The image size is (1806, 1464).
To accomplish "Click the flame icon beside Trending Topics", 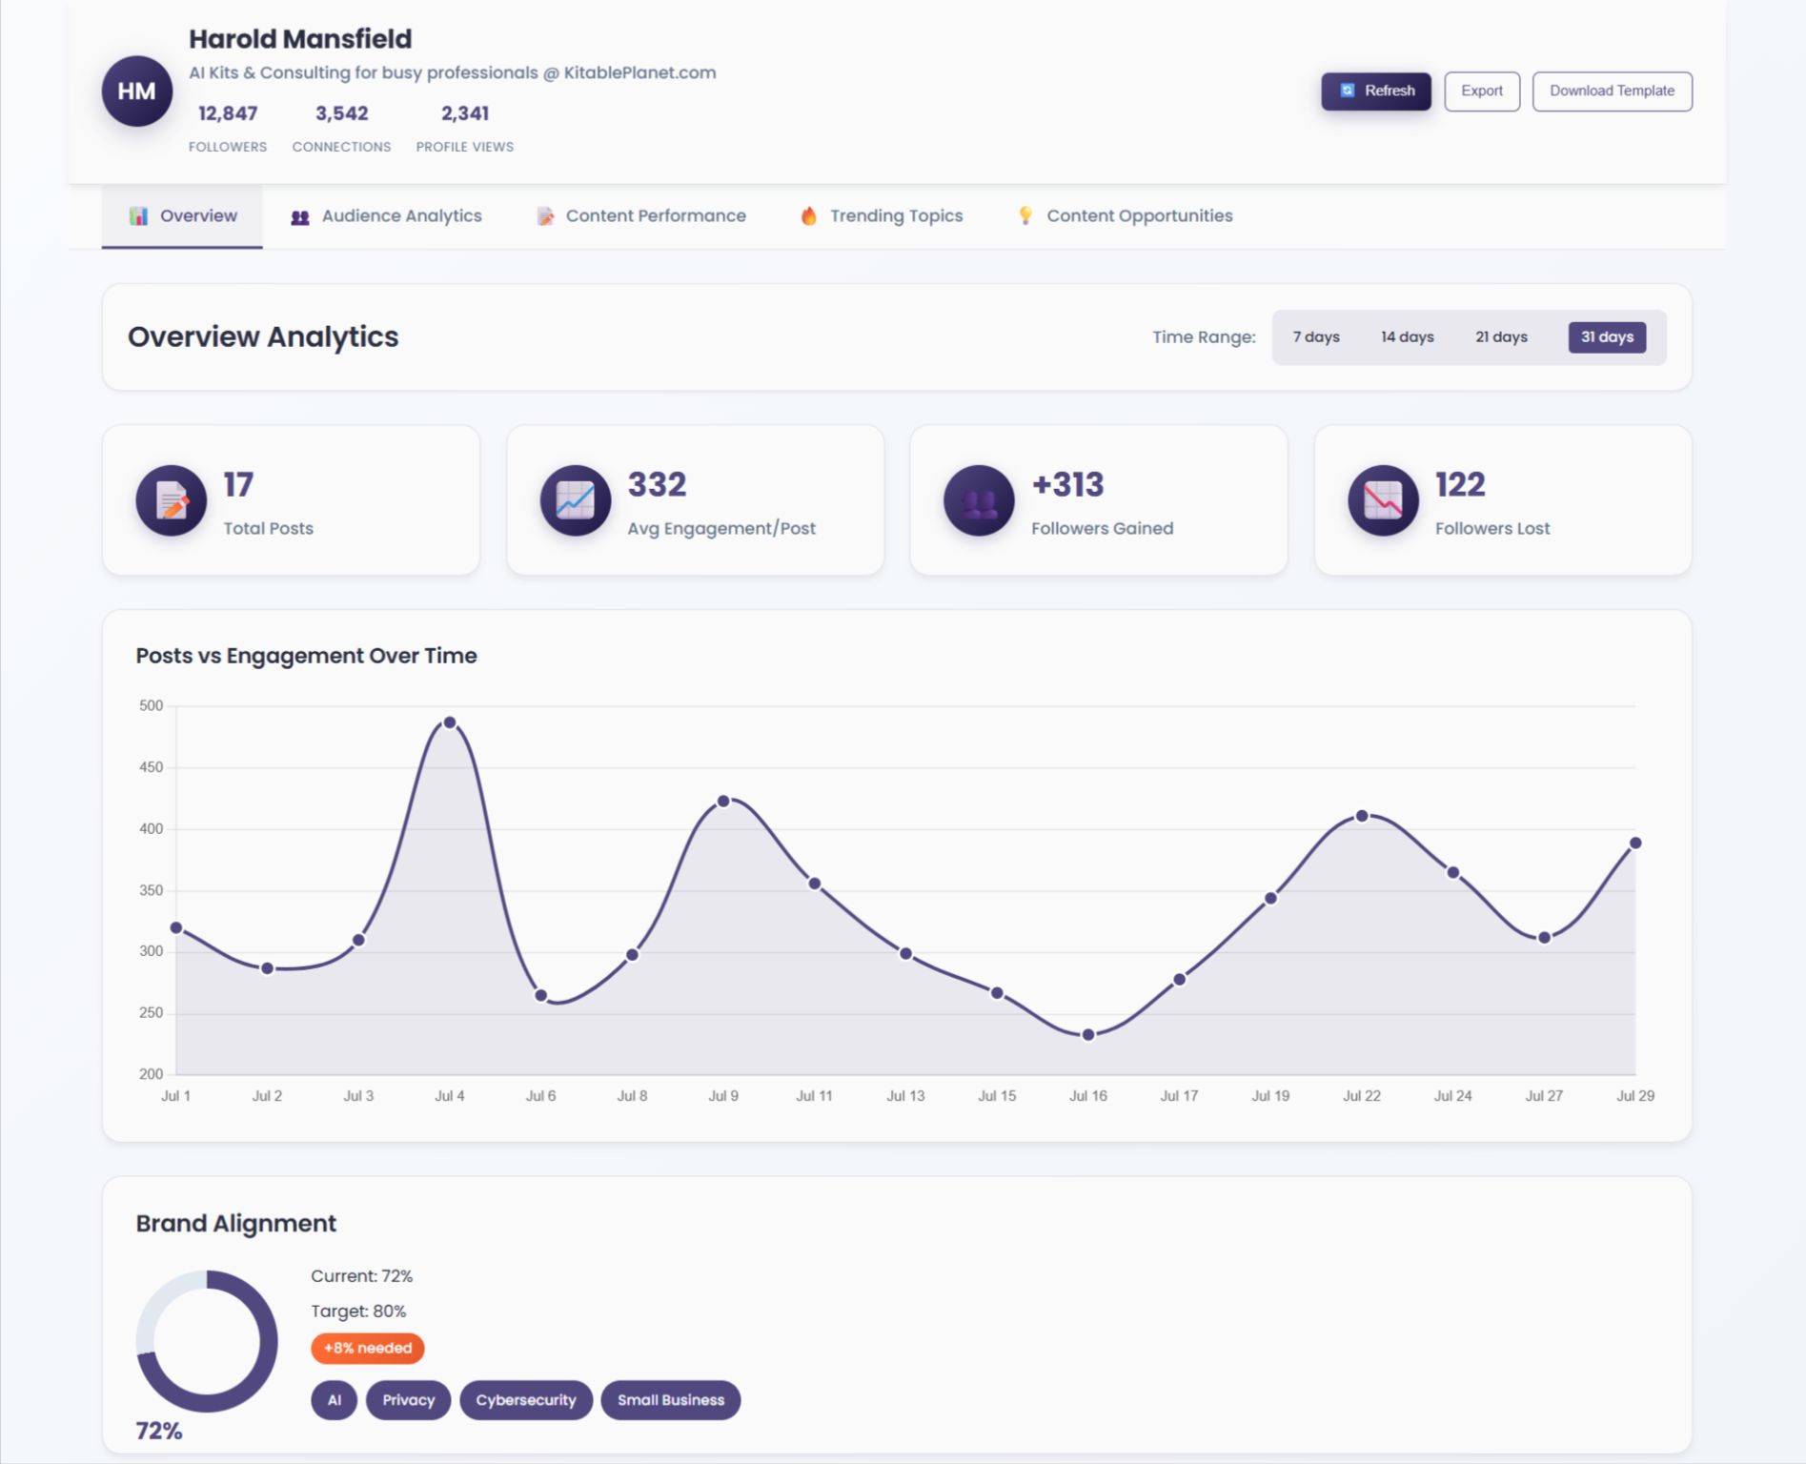I will 808,216.
